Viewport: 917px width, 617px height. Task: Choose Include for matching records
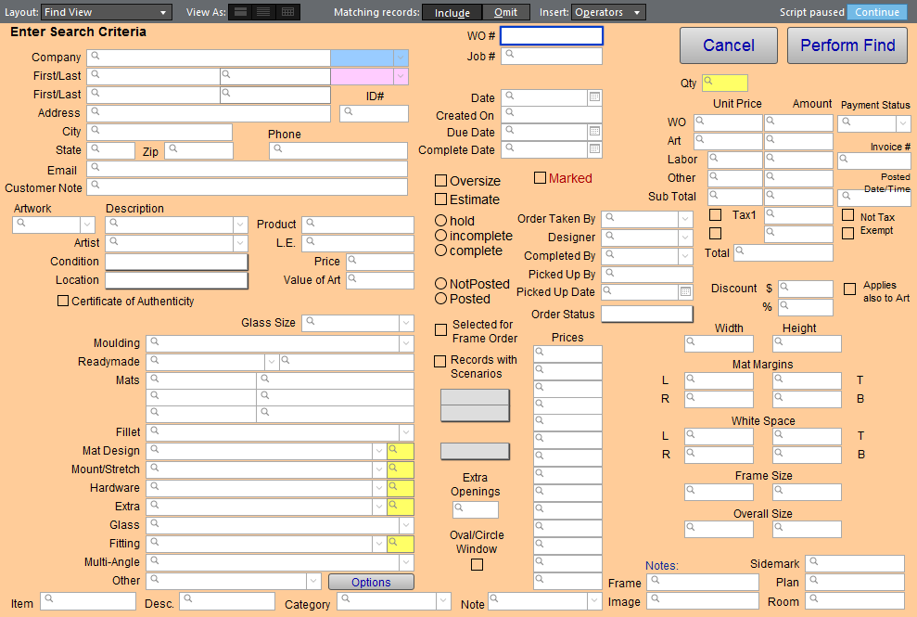452,12
